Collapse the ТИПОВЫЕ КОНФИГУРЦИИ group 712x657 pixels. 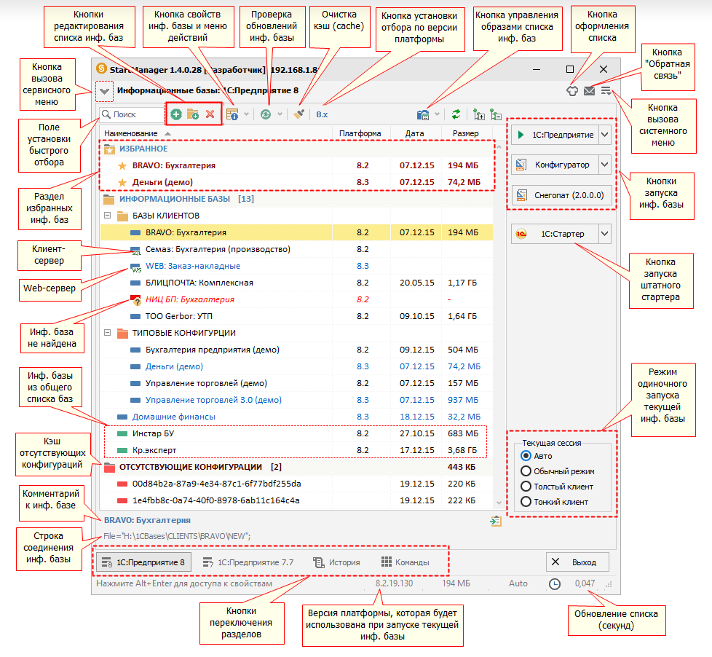[x=108, y=333]
